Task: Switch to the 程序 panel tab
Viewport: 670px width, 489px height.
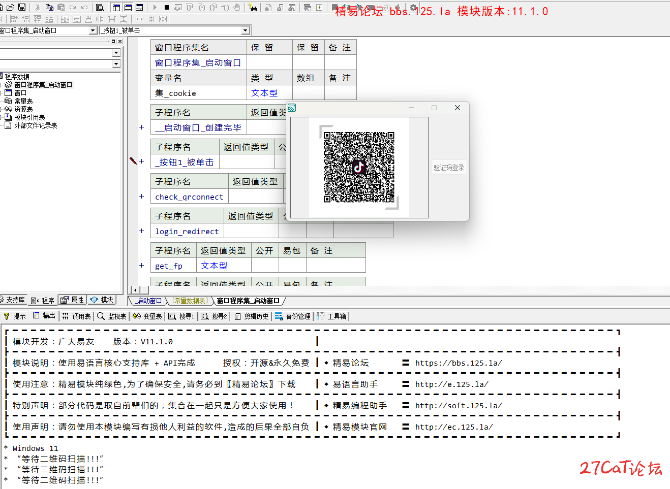Action: click(x=43, y=300)
